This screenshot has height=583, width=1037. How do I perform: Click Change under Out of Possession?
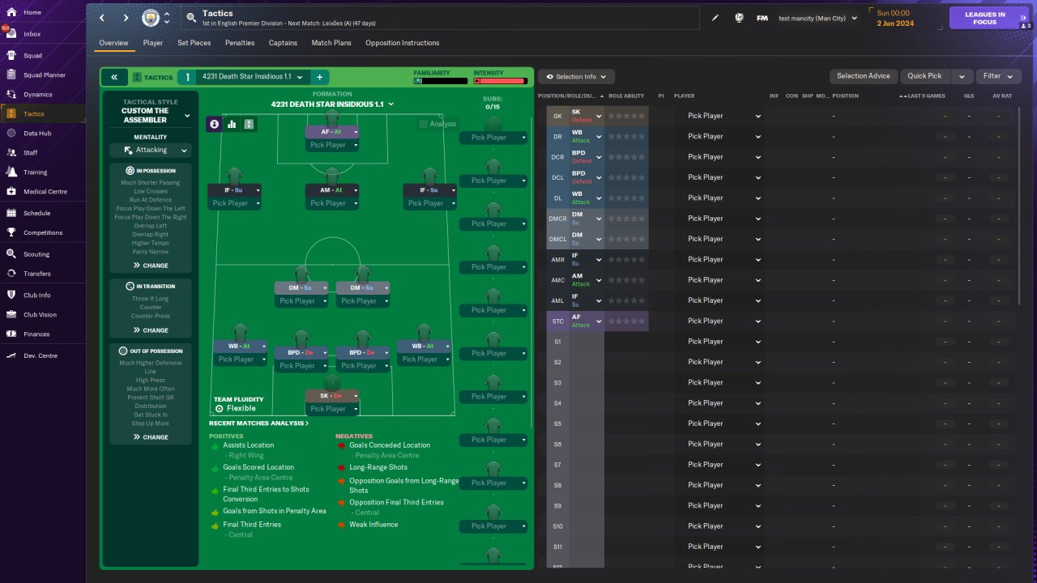(151, 437)
